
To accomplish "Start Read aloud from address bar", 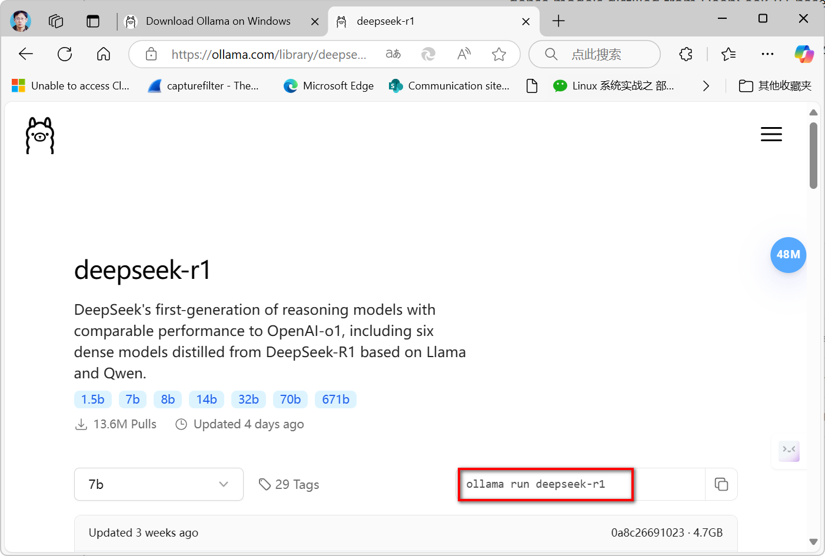I will [x=464, y=54].
